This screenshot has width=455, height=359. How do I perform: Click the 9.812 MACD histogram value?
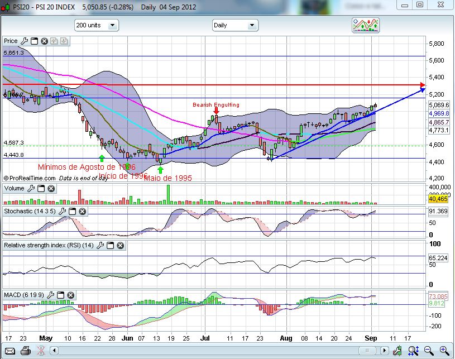click(x=437, y=303)
